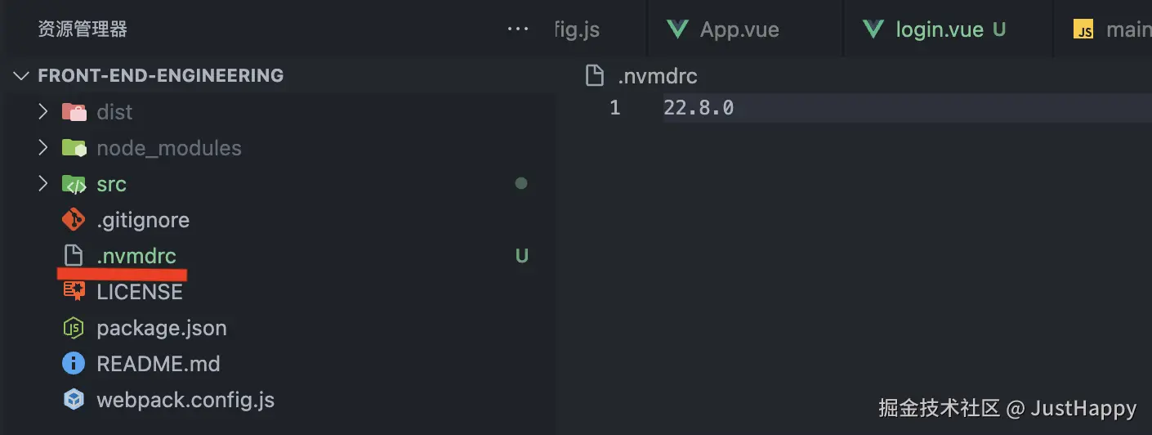
Task: Click the webpack.config.js cube icon
Action: click(74, 400)
